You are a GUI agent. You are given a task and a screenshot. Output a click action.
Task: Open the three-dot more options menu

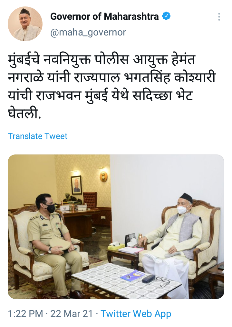coord(219,17)
